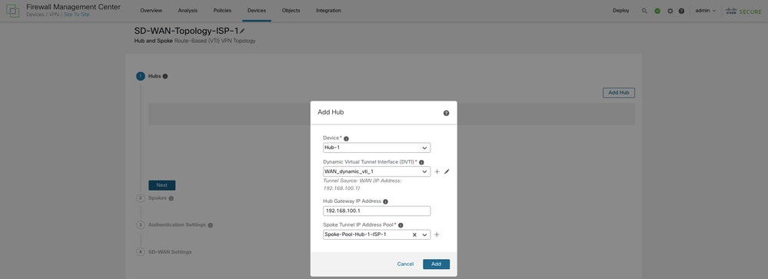Click the info icon next to Spokes
The height and width of the screenshot is (279, 768).
pyautogui.click(x=171, y=198)
